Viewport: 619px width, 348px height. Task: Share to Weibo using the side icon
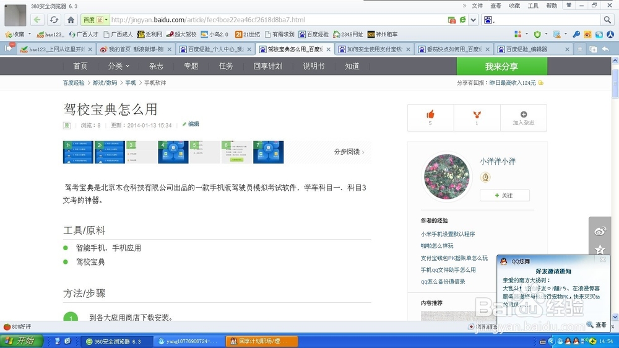coord(600,232)
